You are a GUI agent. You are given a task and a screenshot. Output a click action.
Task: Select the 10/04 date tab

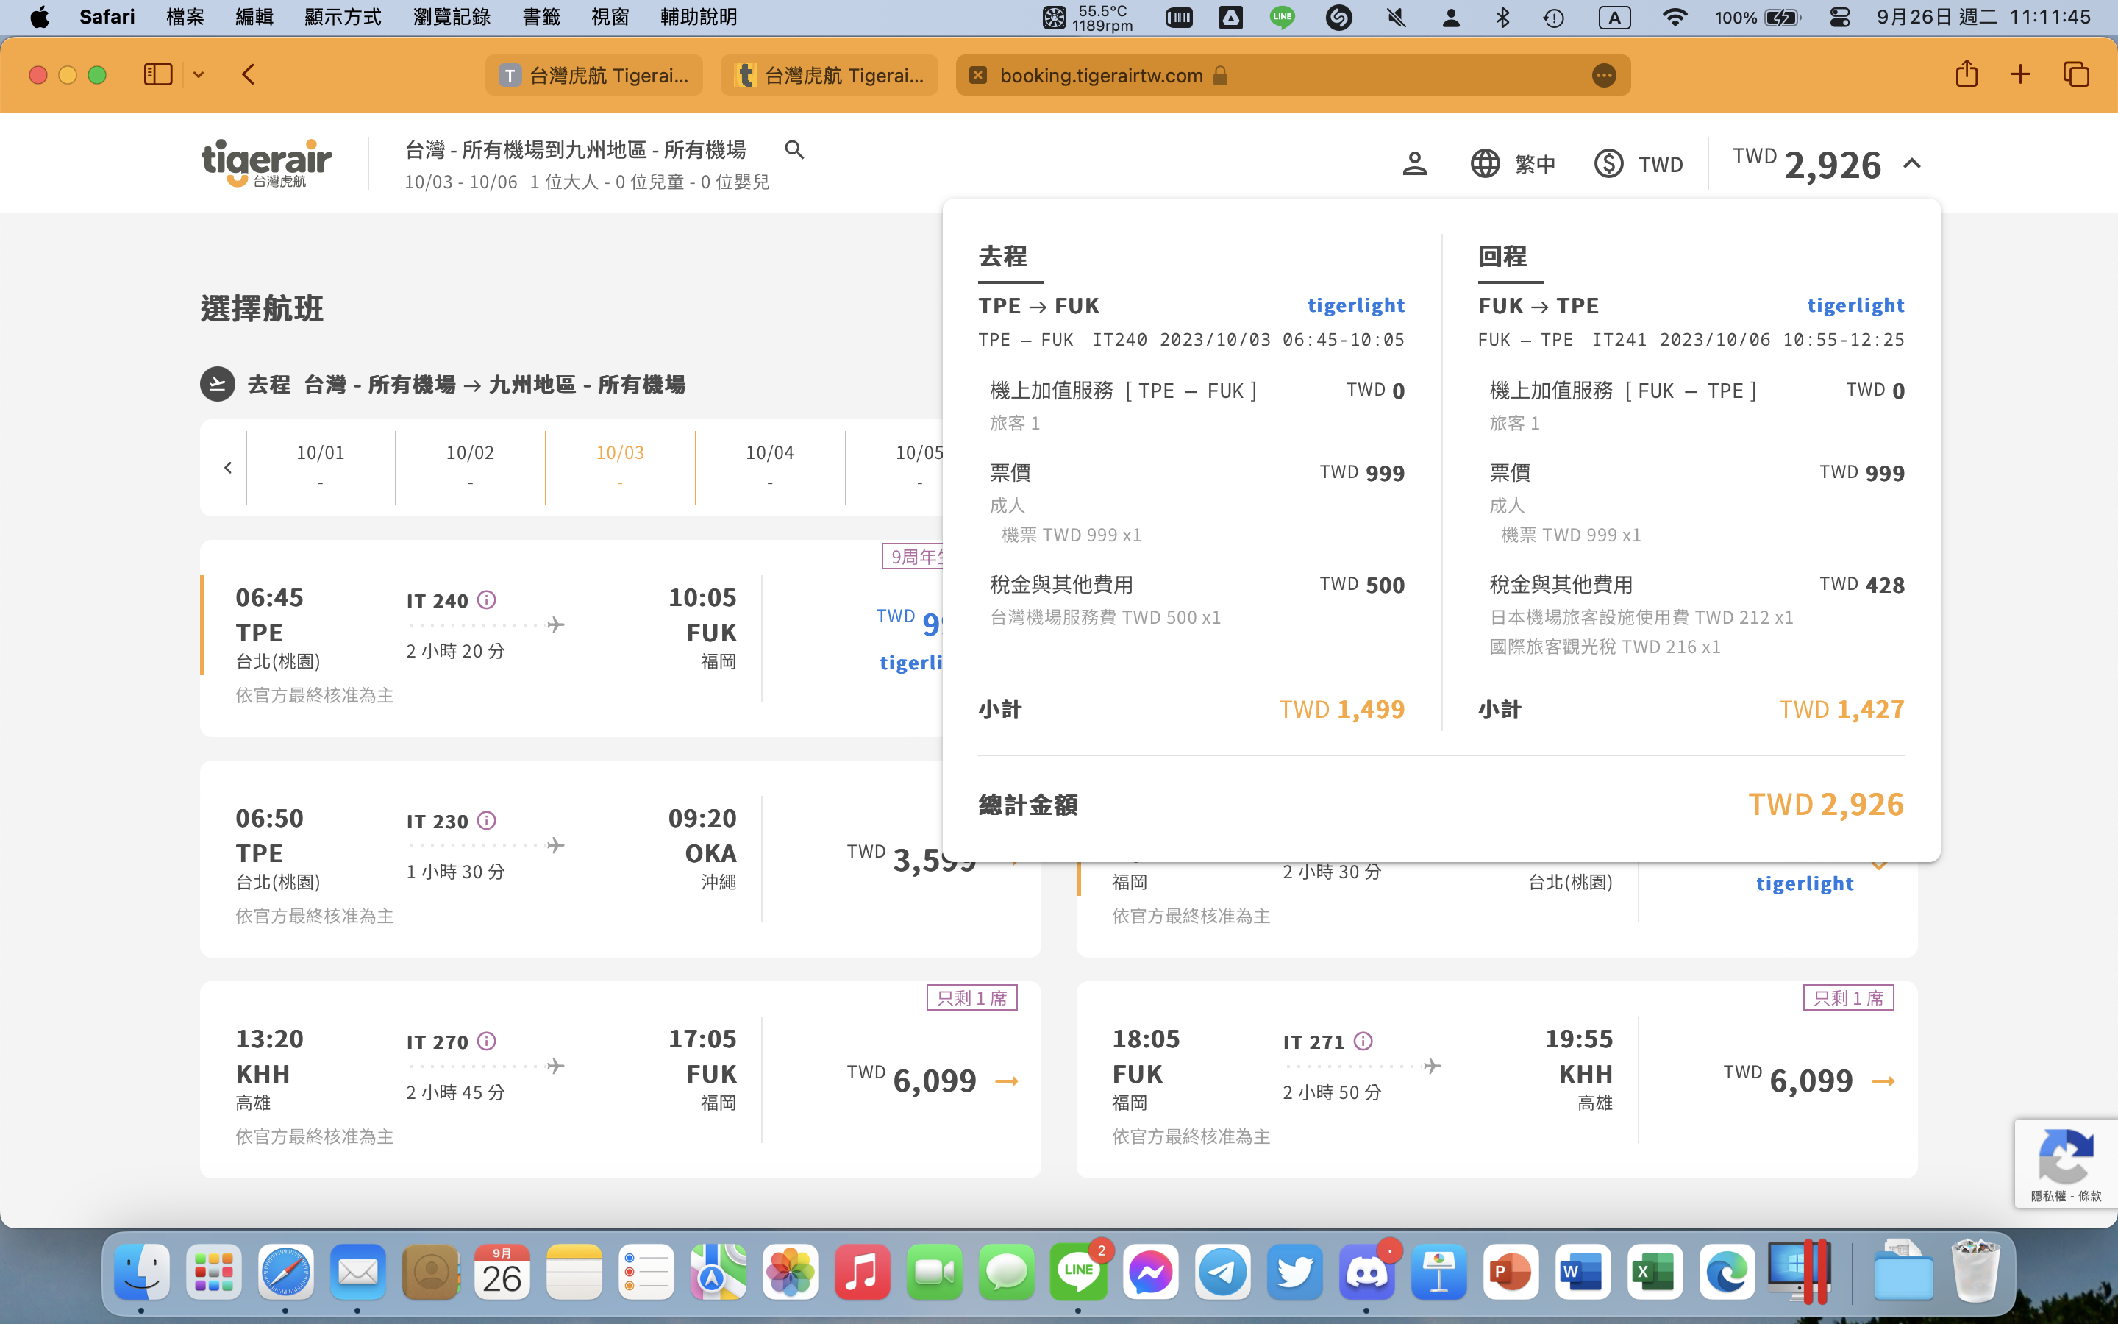(x=769, y=468)
